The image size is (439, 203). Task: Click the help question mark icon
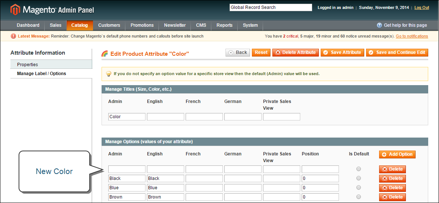coord(379,25)
